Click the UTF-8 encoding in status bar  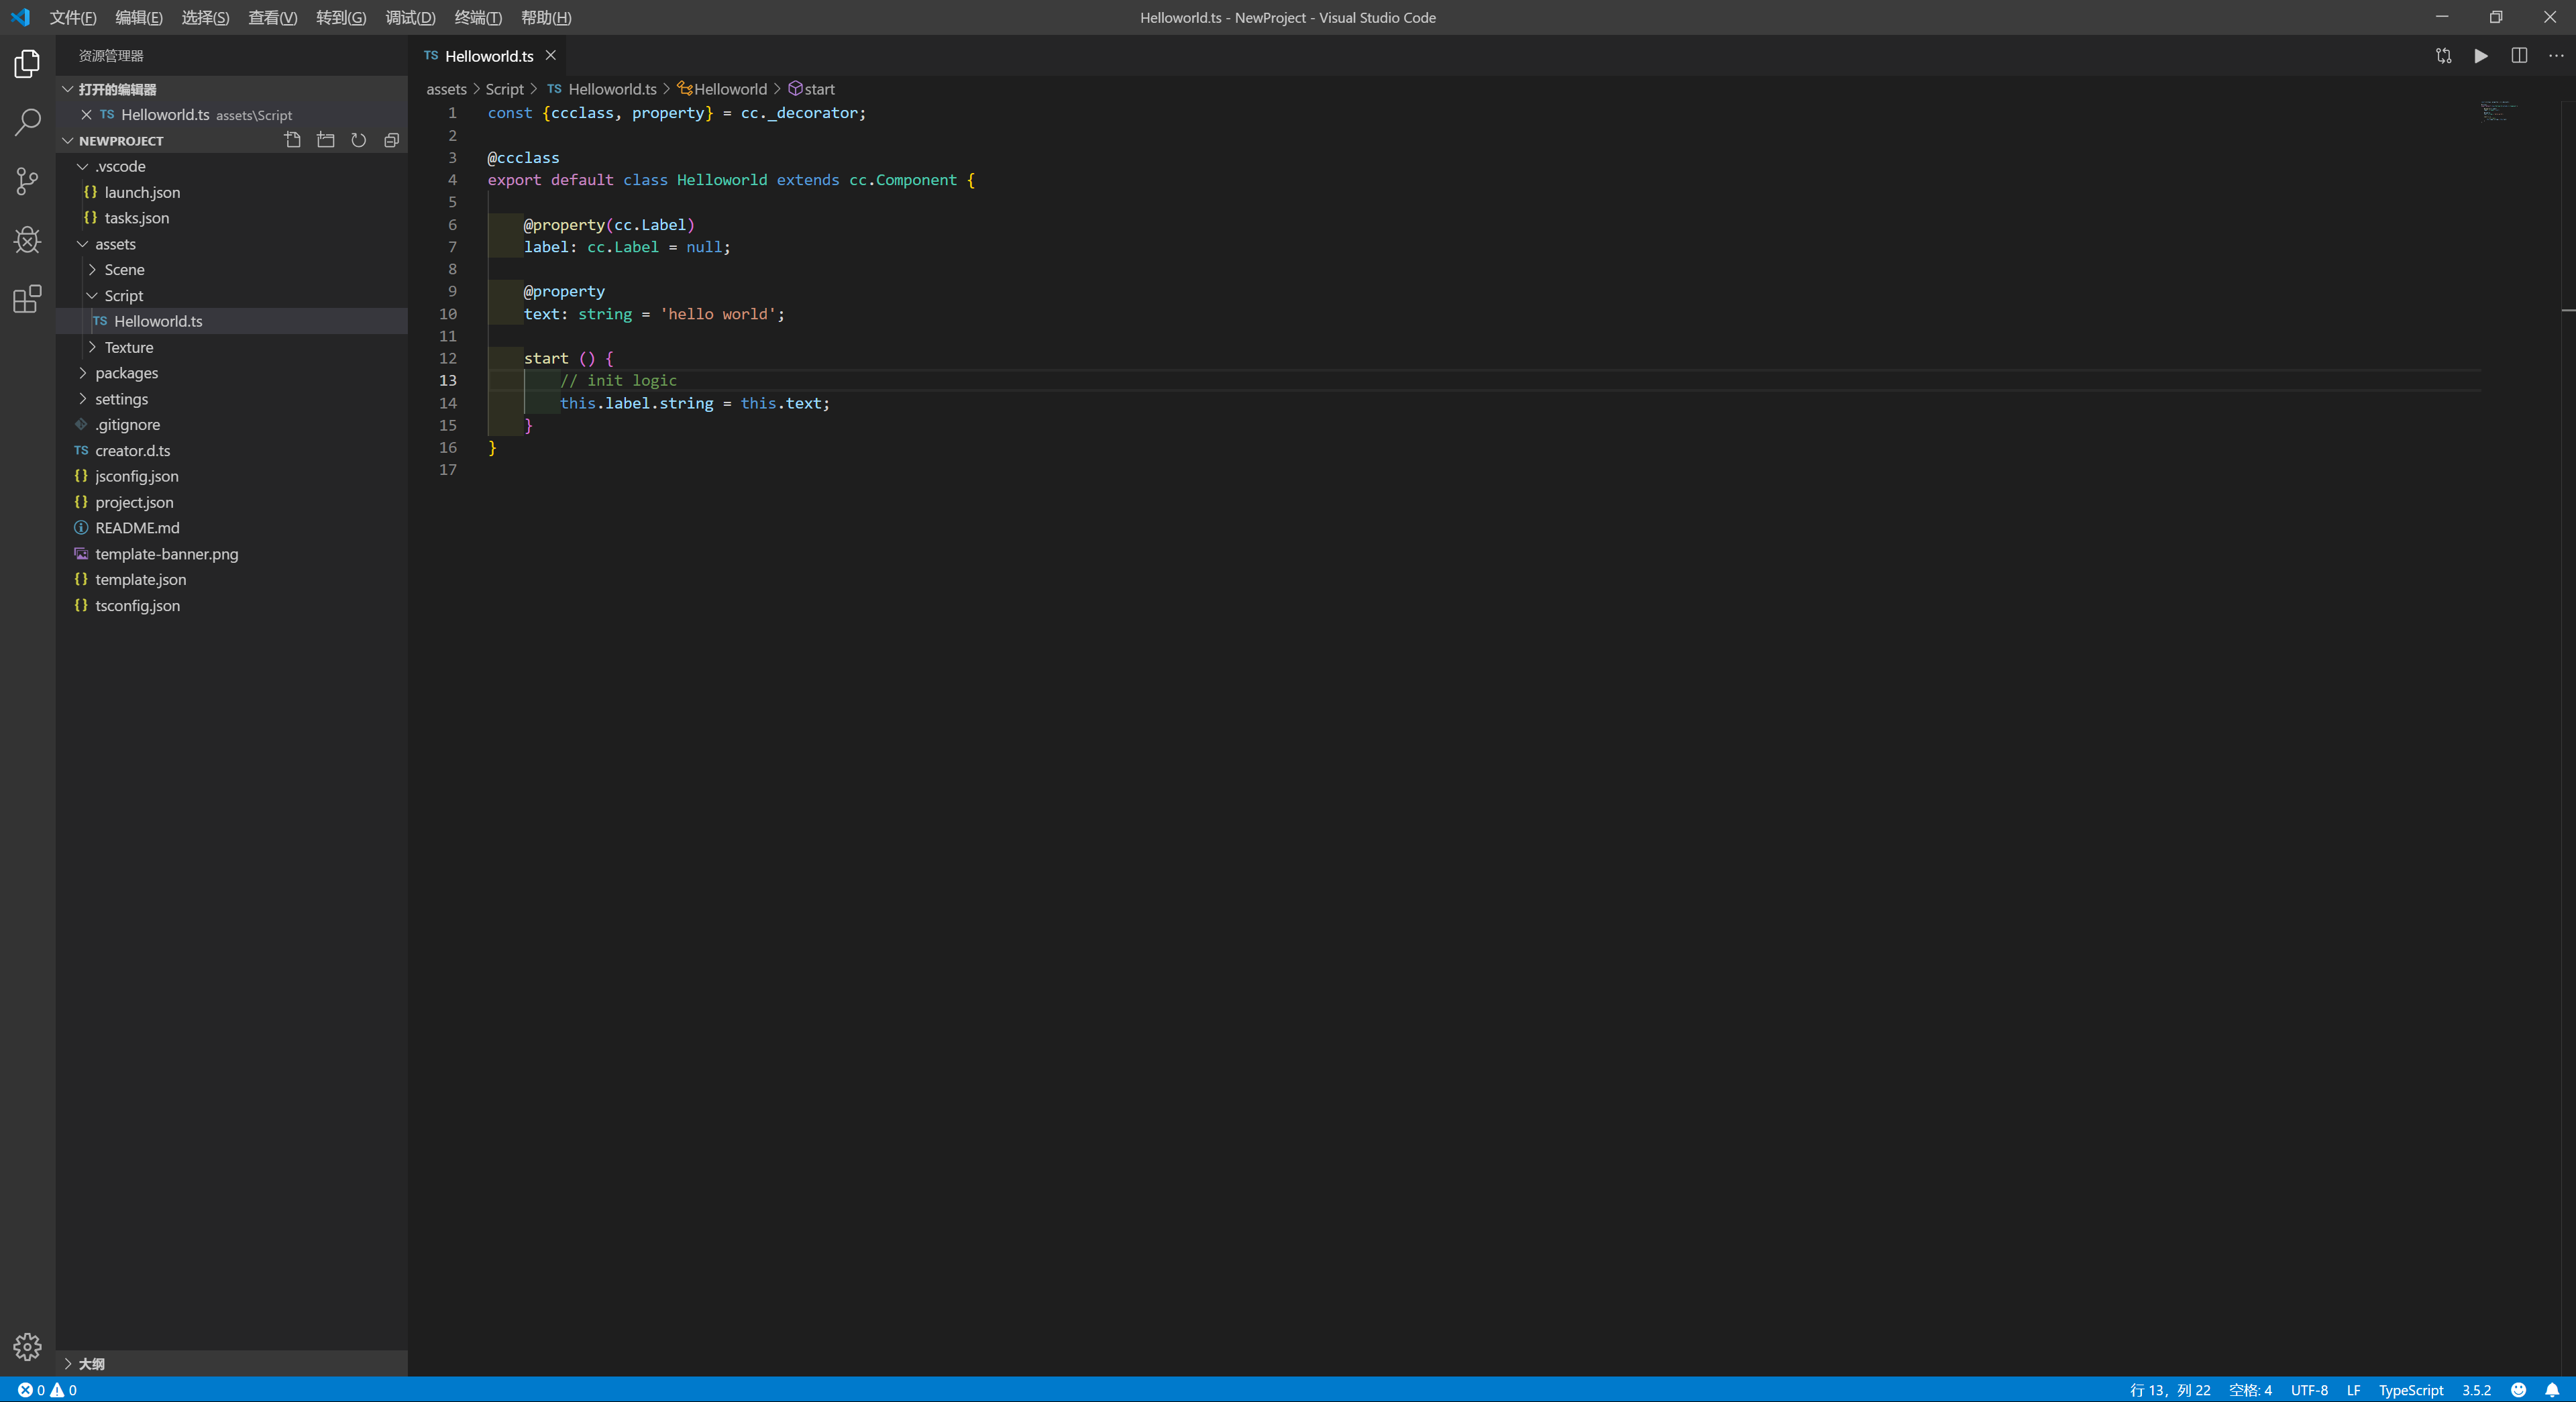coord(2308,1390)
